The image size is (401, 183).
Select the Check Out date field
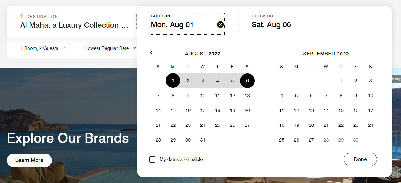pos(281,24)
